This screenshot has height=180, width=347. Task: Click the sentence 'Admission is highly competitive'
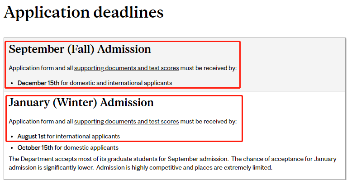(x=184, y=168)
